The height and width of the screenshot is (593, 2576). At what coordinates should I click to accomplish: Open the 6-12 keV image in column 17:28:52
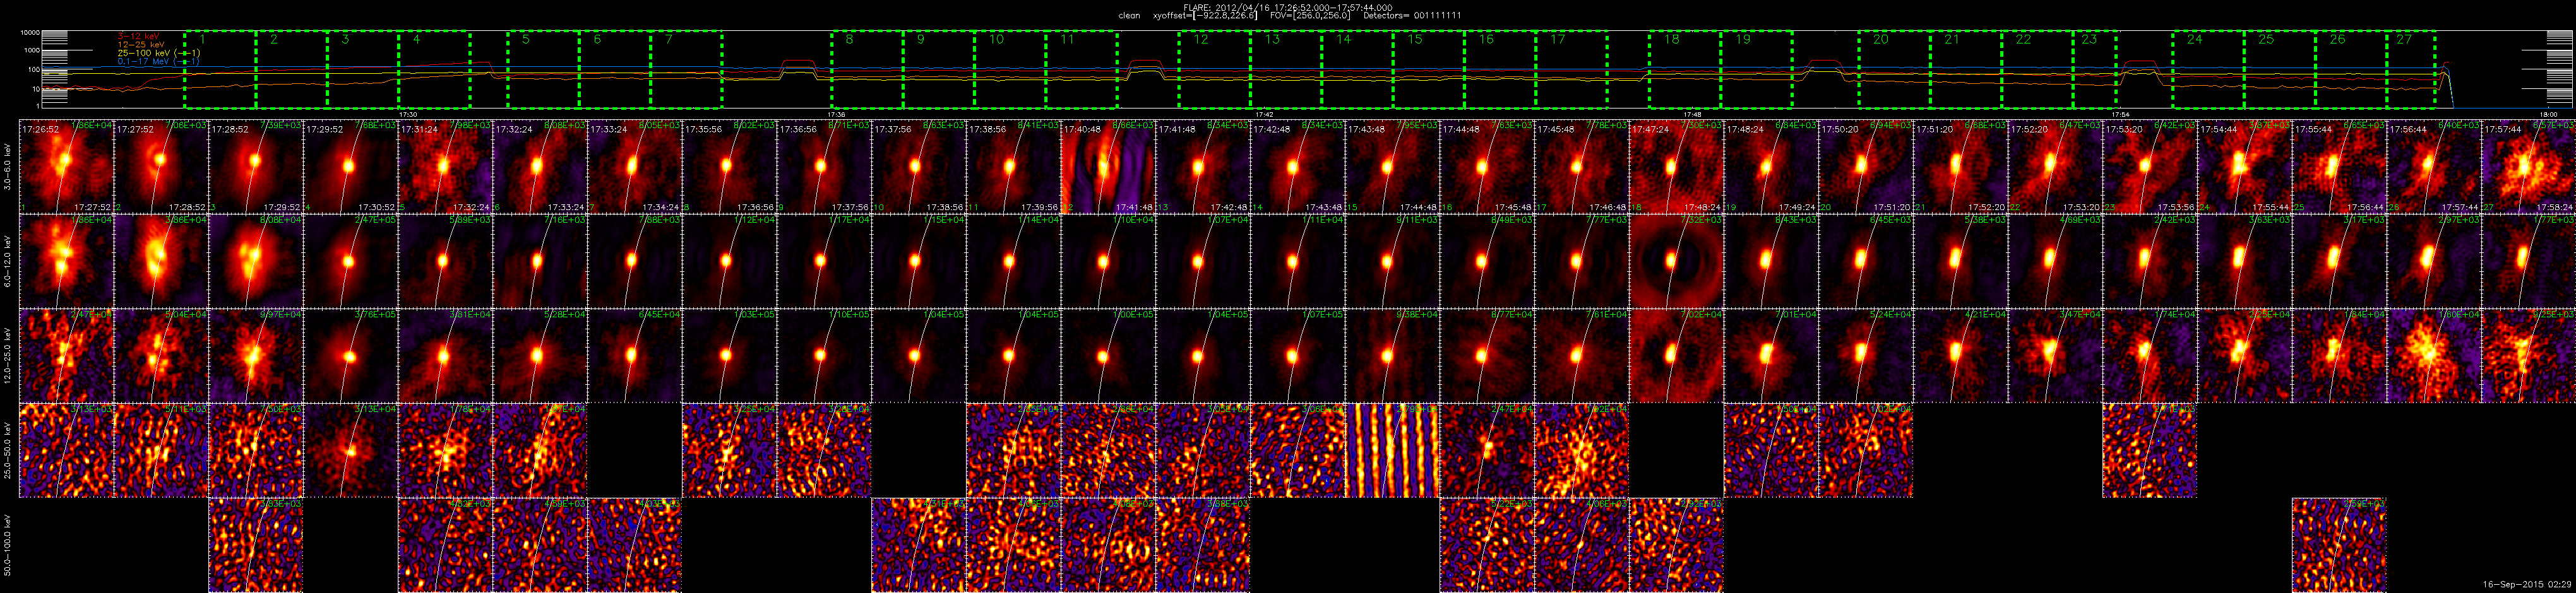256,261
